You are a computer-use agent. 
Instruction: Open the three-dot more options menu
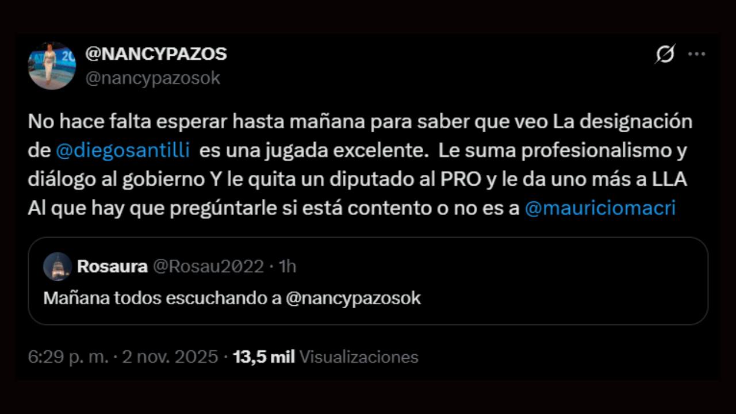(x=696, y=54)
